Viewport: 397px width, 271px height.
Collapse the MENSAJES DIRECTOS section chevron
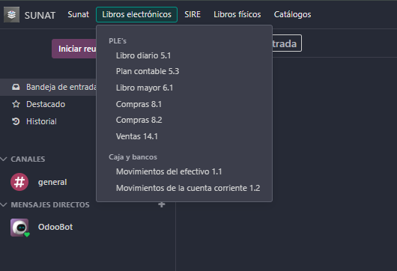pos(4,204)
